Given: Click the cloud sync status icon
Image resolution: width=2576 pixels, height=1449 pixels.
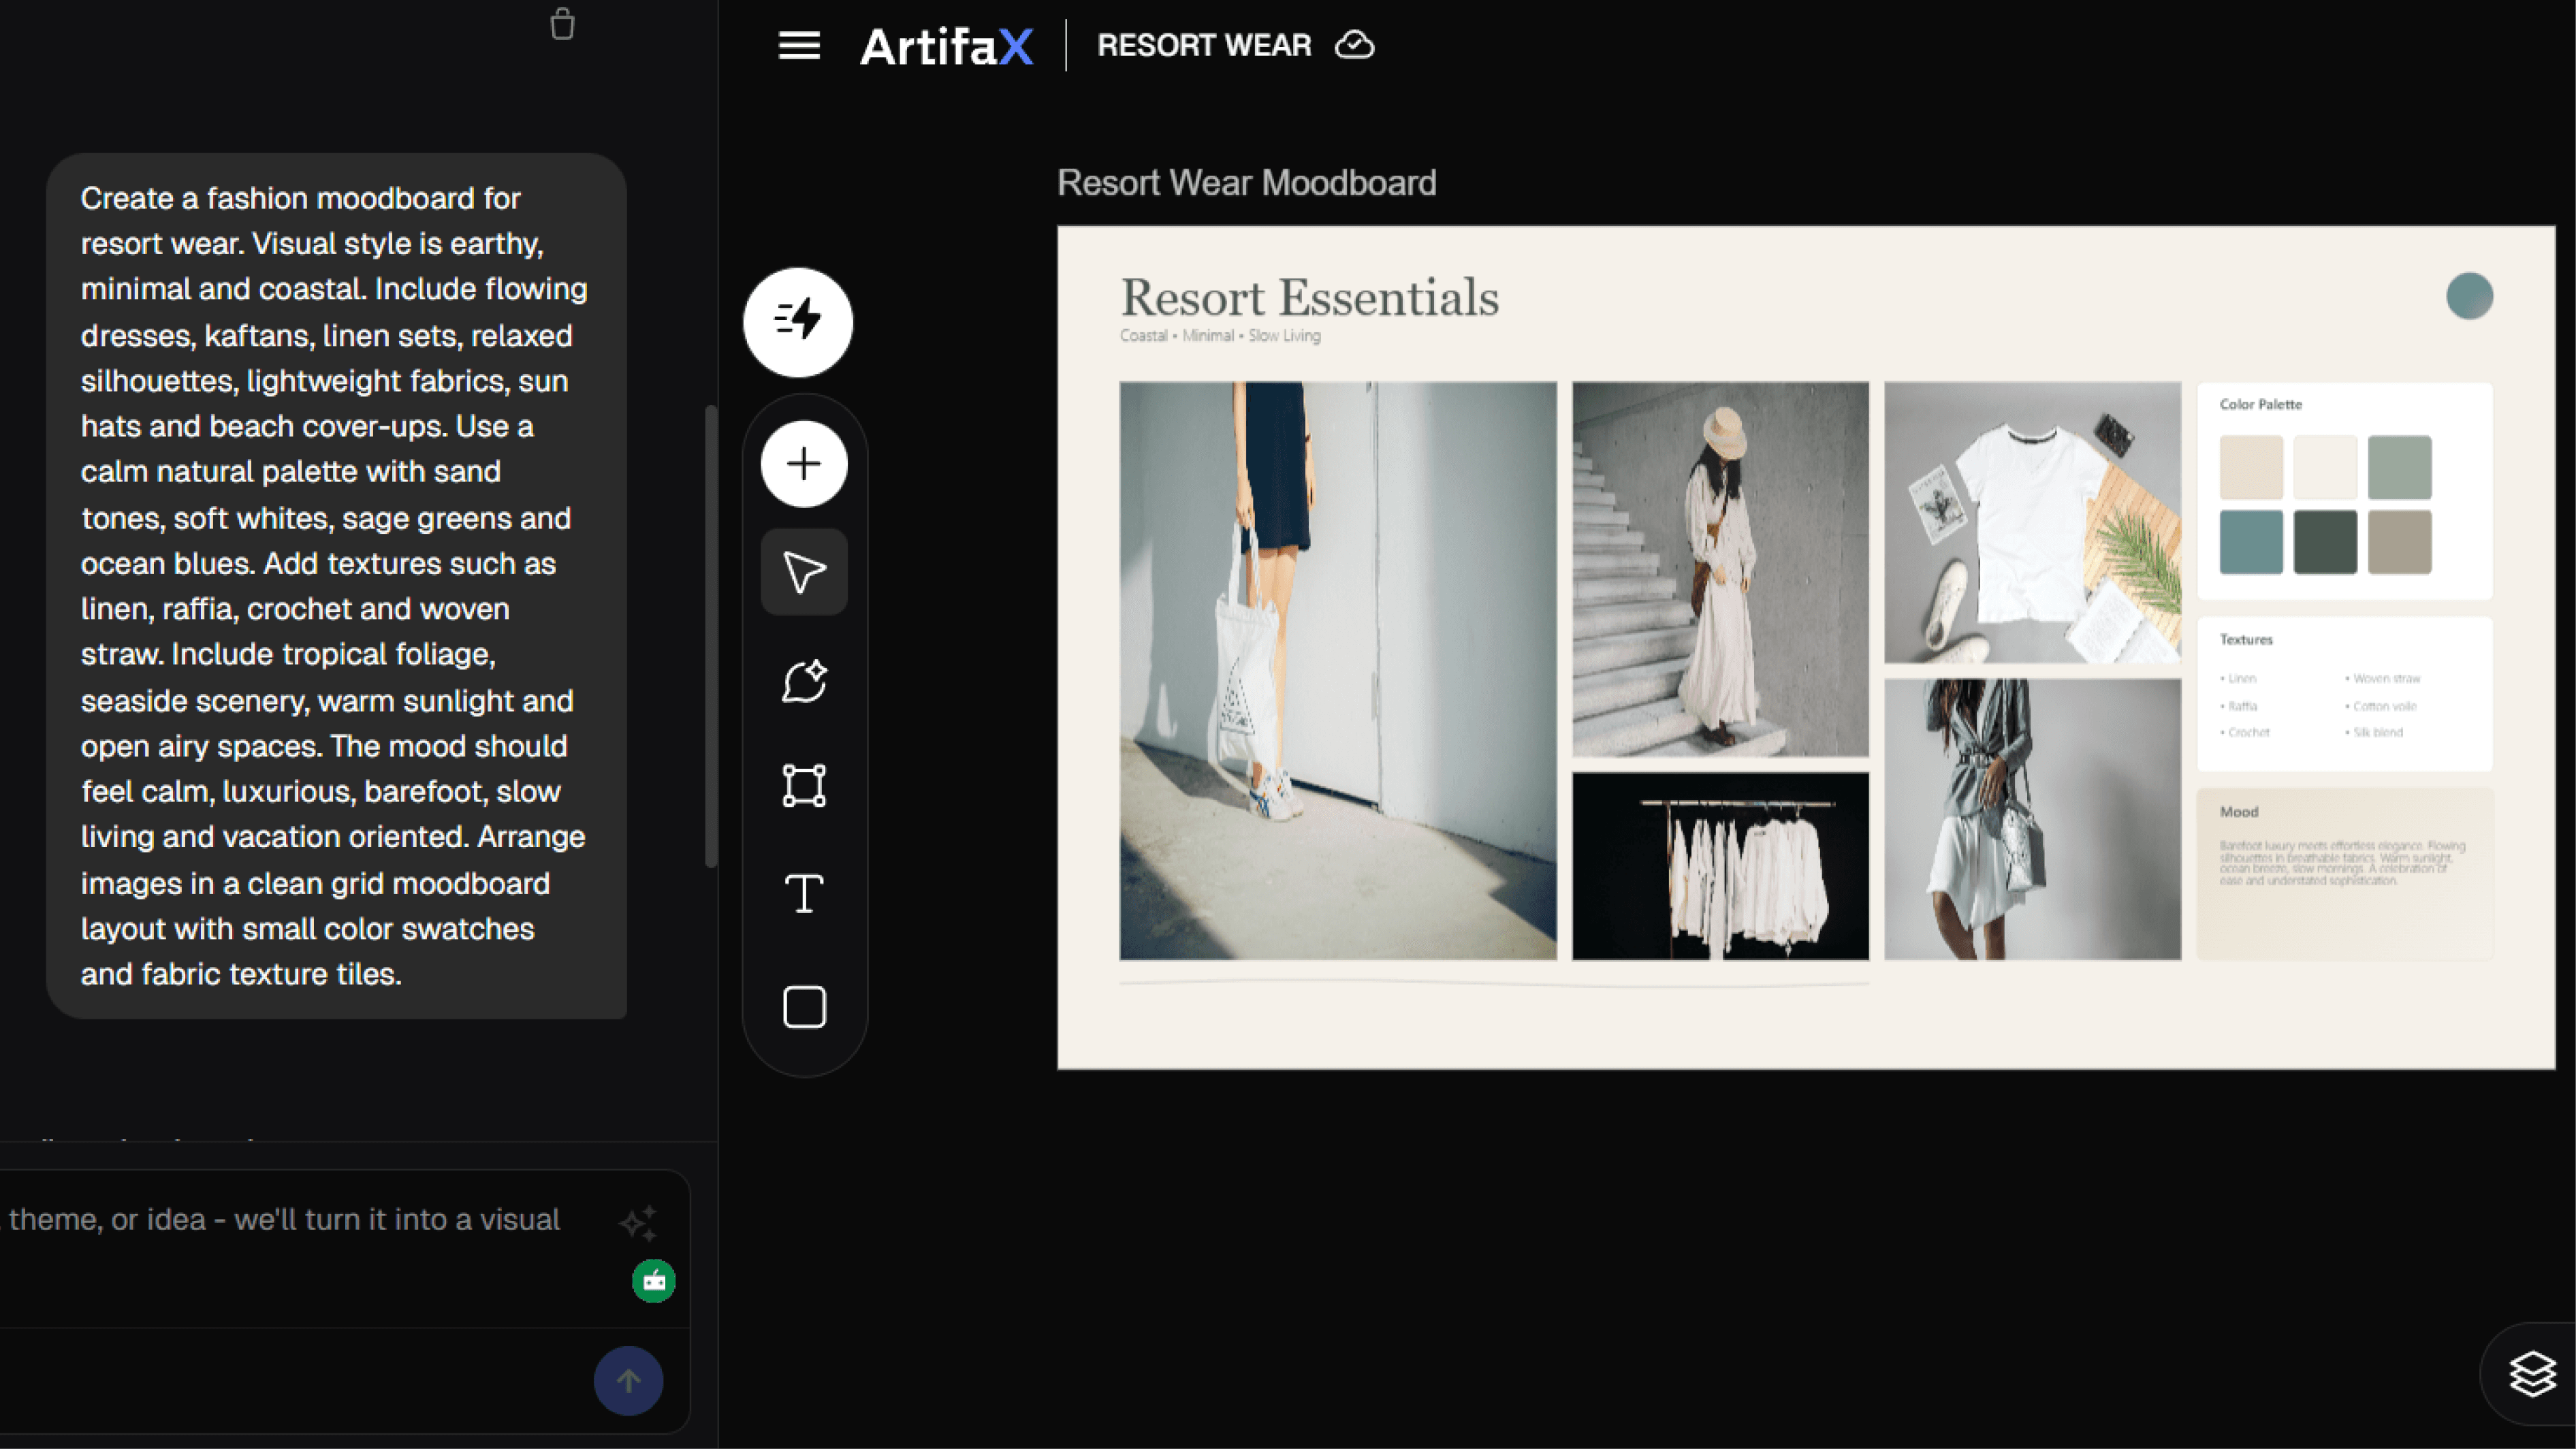Looking at the screenshot, I should pos(1355,45).
